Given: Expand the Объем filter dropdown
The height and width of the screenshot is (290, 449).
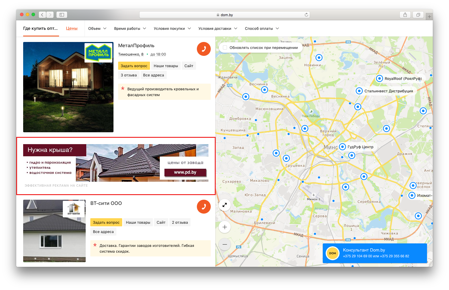Looking at the screenshot, I should [x=97, y=28].
